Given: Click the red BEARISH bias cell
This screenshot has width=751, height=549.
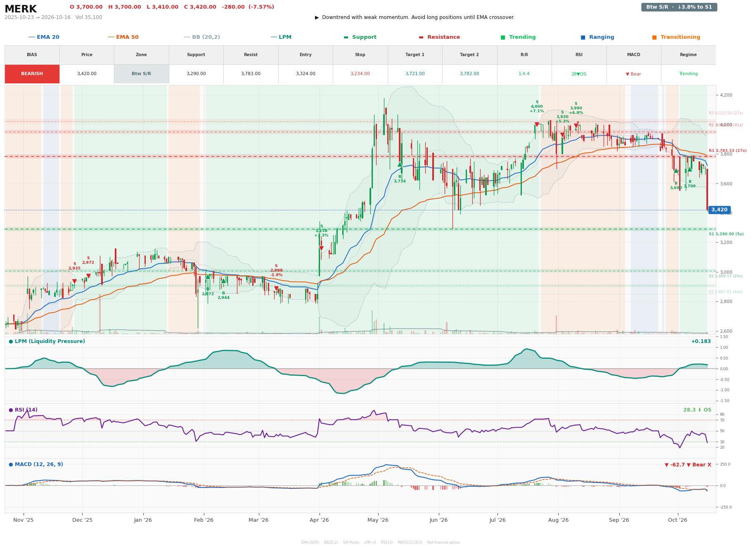Looking at the screenshot, I should pos(32,74).
